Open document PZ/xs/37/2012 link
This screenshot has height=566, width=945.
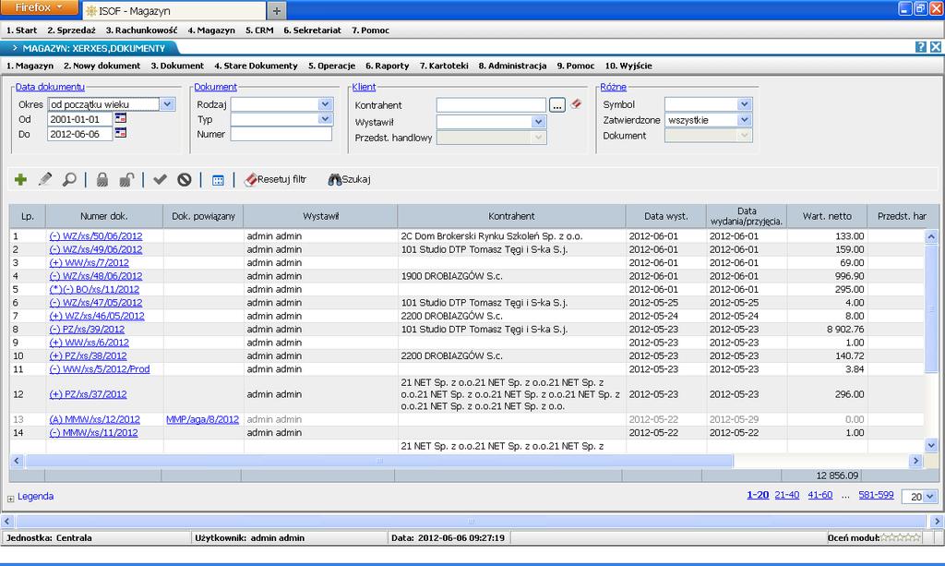click(x=88, y=394)
